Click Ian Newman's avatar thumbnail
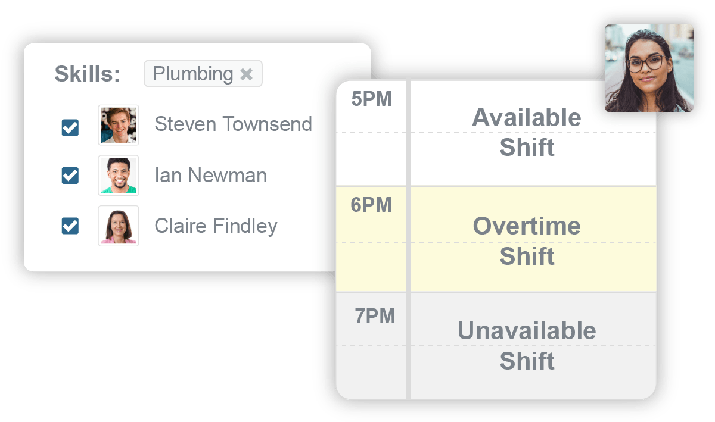Screen dimensions: 715x422 tap(119, 176)
